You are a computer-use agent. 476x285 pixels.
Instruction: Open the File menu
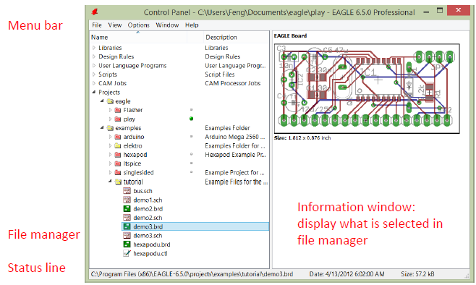click(97, 25)
